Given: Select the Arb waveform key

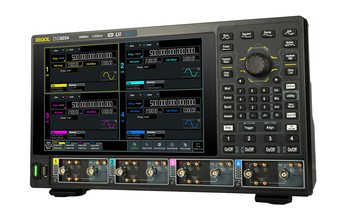Looking at the screenshot, I should (289, 32).
